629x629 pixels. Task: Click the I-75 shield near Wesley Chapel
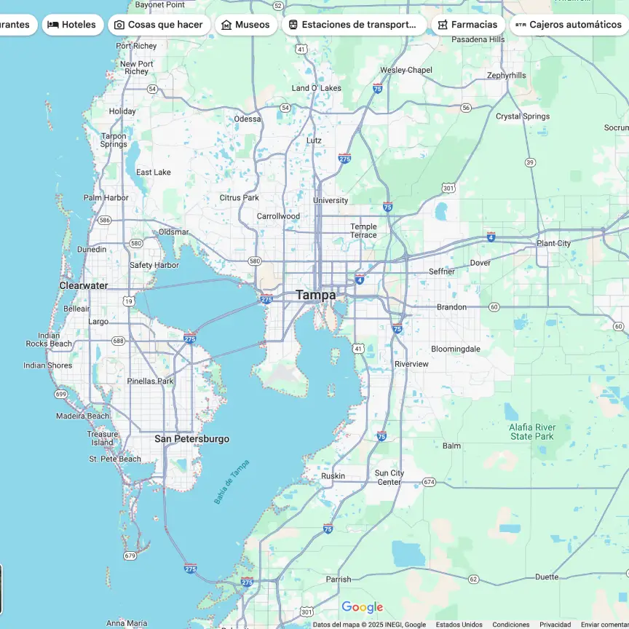378,89
